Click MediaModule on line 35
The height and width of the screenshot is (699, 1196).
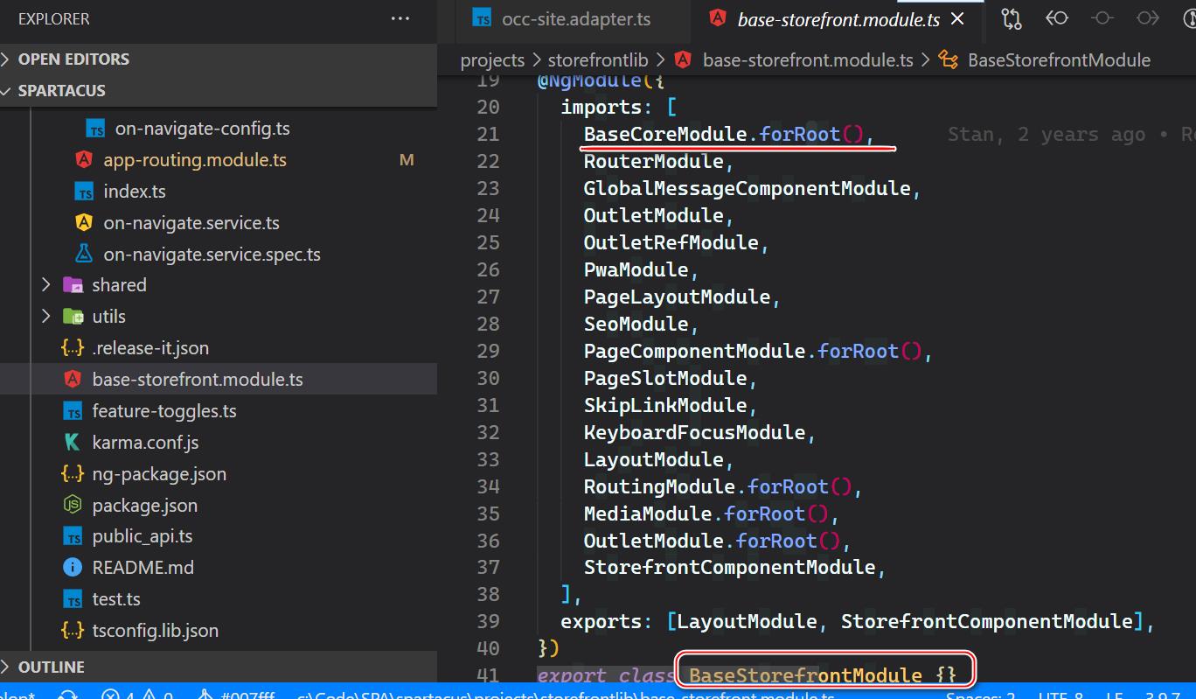tap(648, 514)
